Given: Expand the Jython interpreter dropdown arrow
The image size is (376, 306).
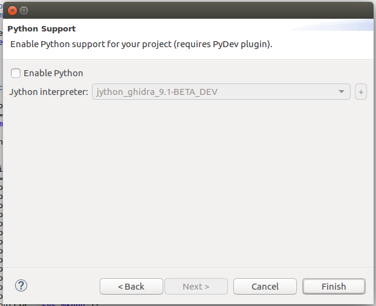Looking at the screenshot, I should point(343,92).
